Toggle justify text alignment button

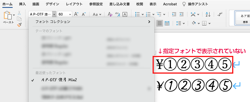click(160, 23)
